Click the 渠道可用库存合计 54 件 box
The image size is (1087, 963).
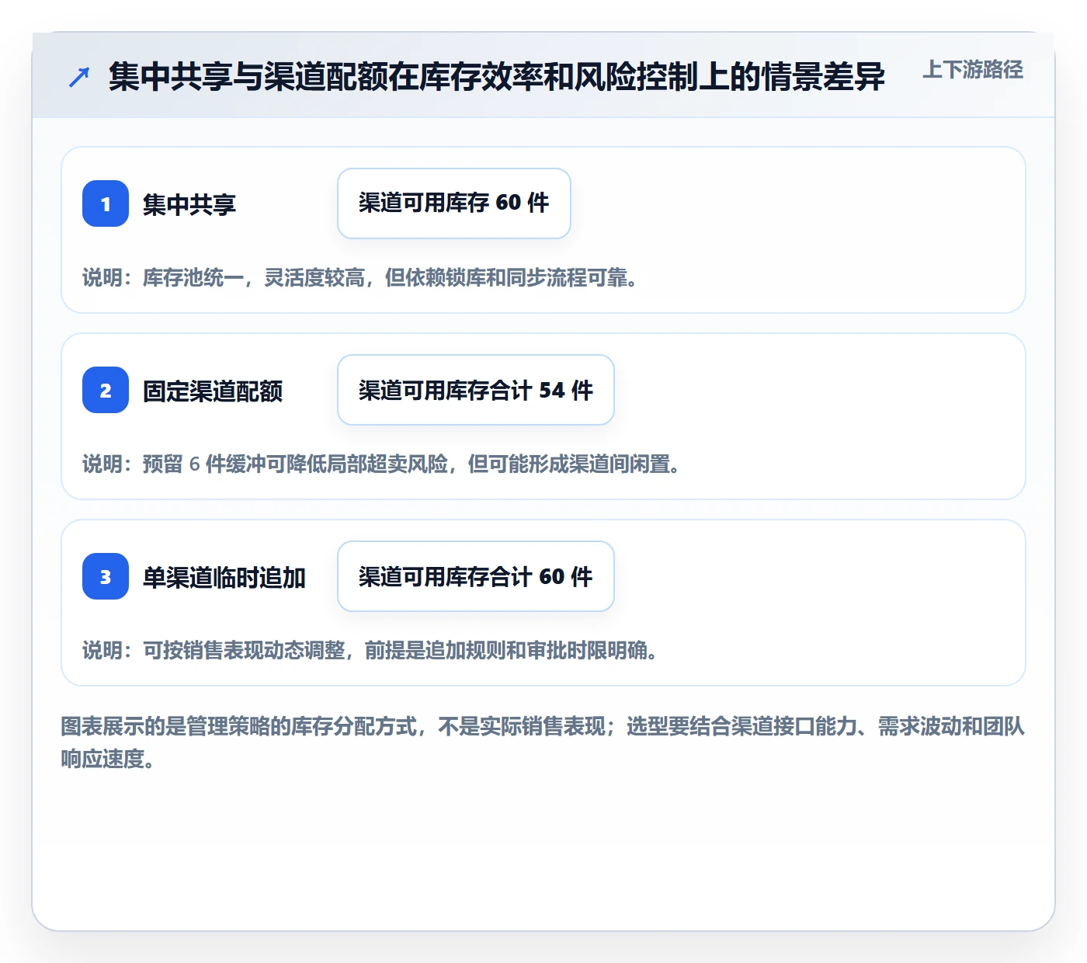coord(476,390)
